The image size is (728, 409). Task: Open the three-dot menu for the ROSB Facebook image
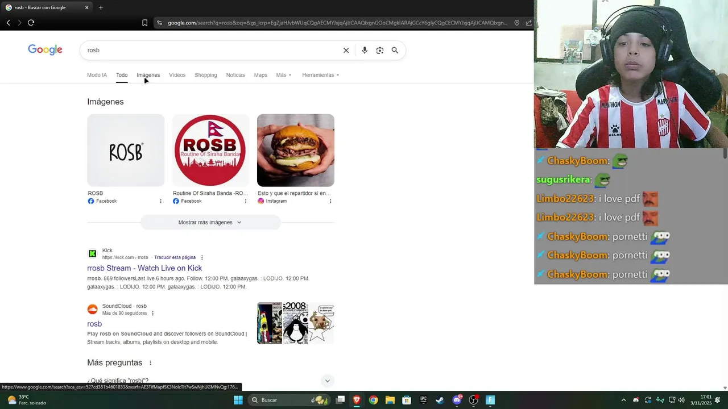(160, 201)
